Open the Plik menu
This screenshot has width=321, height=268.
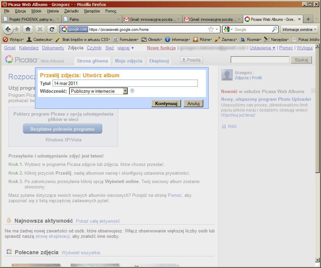tap(7, 11)
